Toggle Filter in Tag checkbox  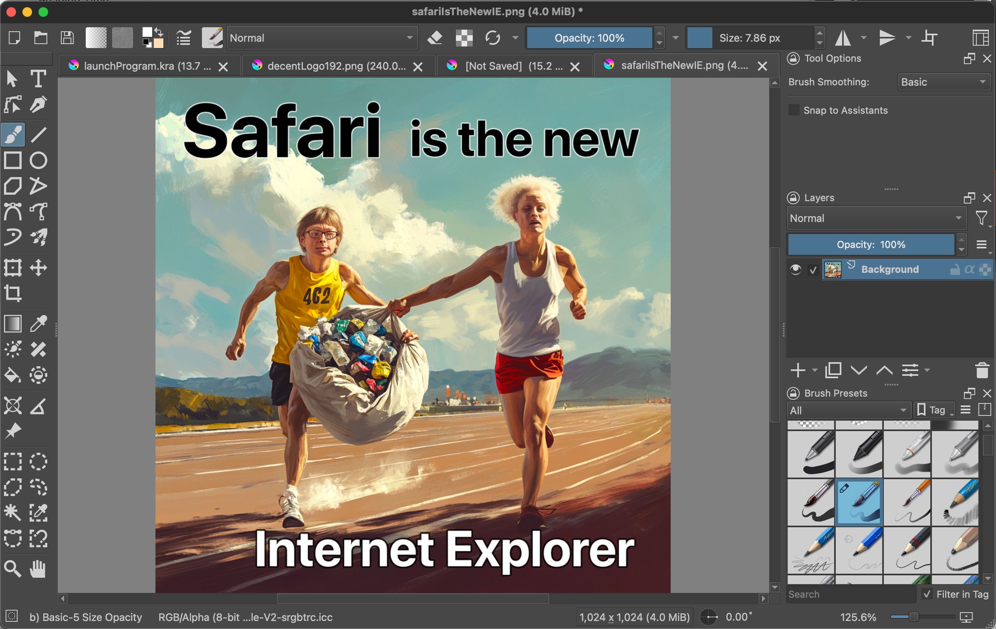pyautogui.click(x=927, y=594)
